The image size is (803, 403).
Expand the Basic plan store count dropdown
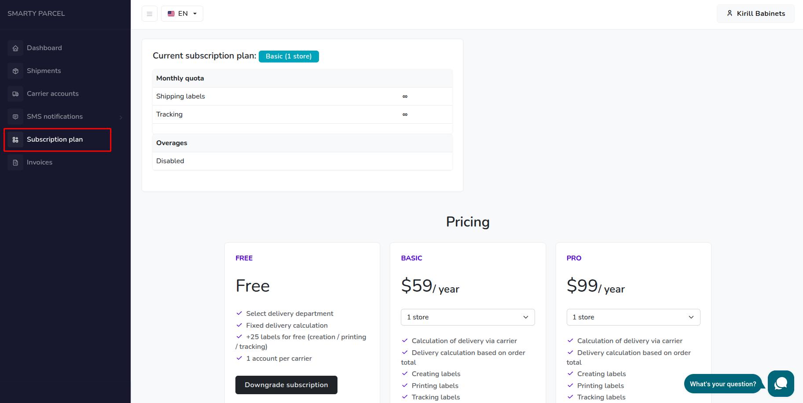467,317
